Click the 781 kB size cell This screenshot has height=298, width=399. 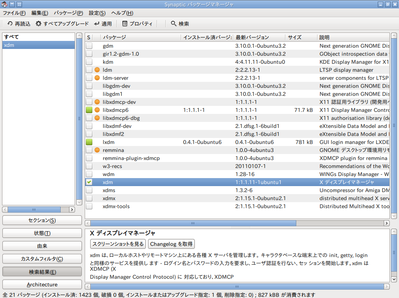coord(304,142)
